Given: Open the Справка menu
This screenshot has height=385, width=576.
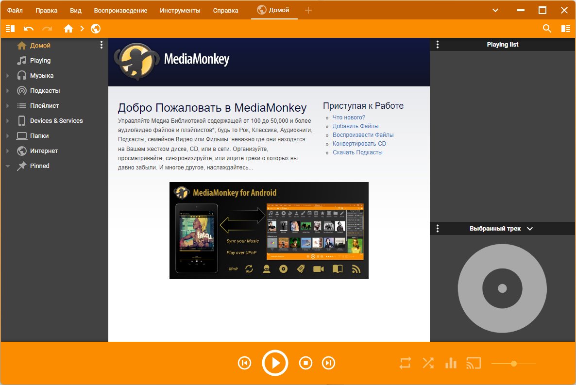Looking at the screenshot, I should [x=225, y=10].
